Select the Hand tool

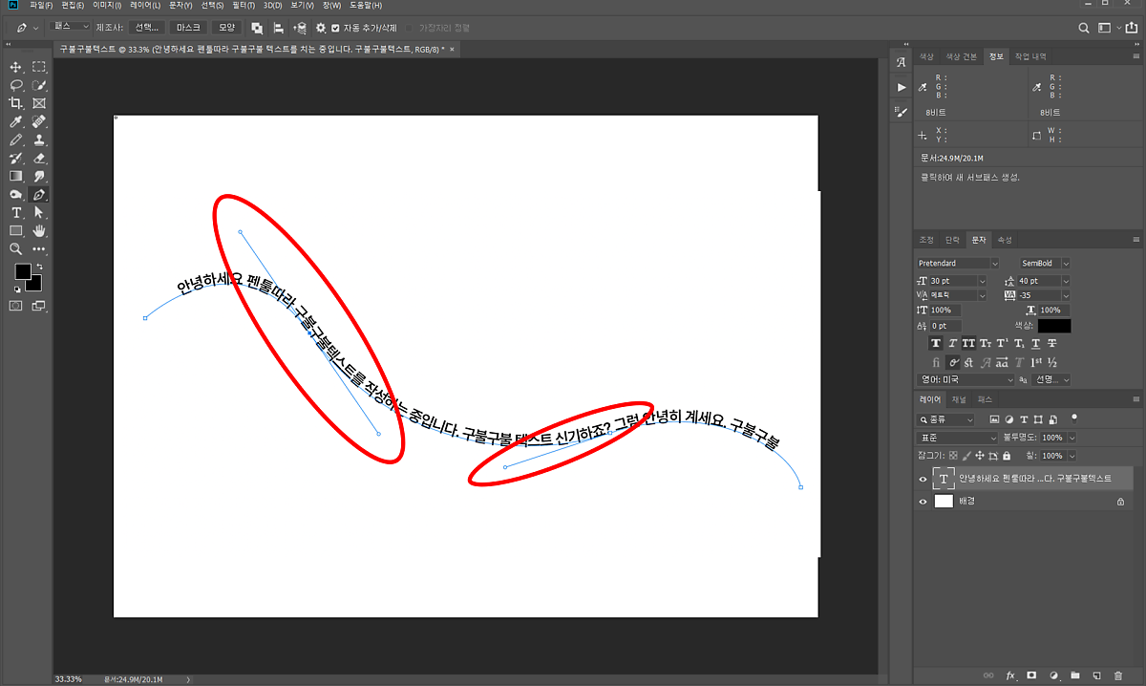tap(39, 230)
